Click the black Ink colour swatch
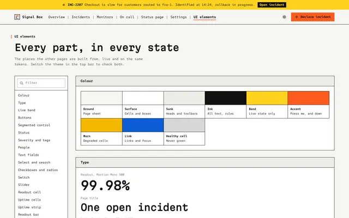This screenshot has height=218, width=349. click(226, 98)
